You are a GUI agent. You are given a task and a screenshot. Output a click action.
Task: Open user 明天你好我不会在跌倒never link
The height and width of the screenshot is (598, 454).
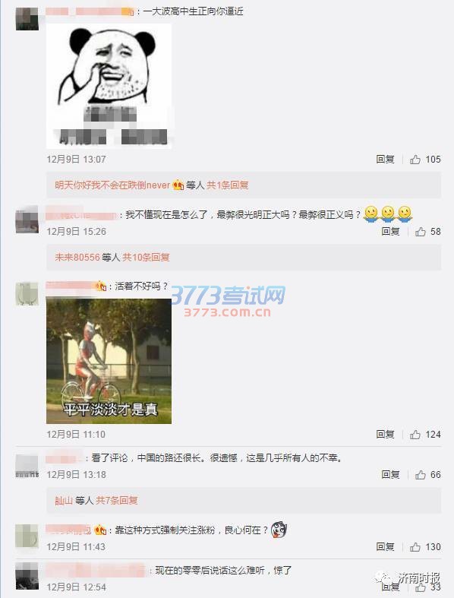[x=112, y=185]
